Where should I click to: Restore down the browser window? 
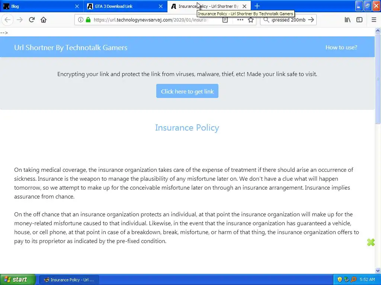pyautogui.click(x=368, y=6)
